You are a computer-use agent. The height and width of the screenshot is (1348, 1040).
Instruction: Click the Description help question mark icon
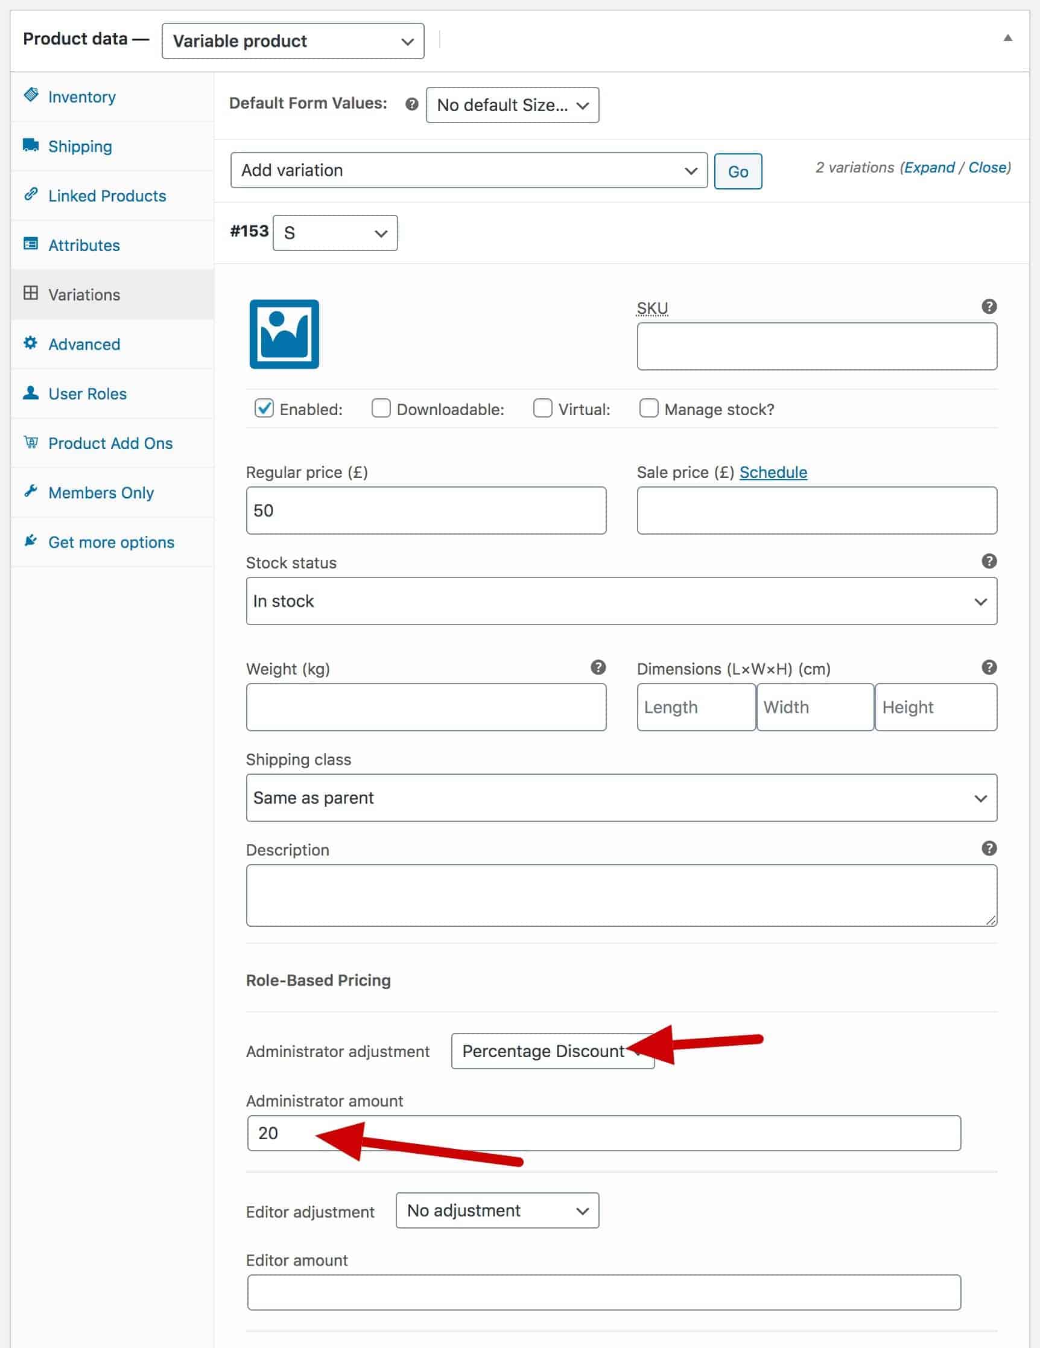(989, 848)
